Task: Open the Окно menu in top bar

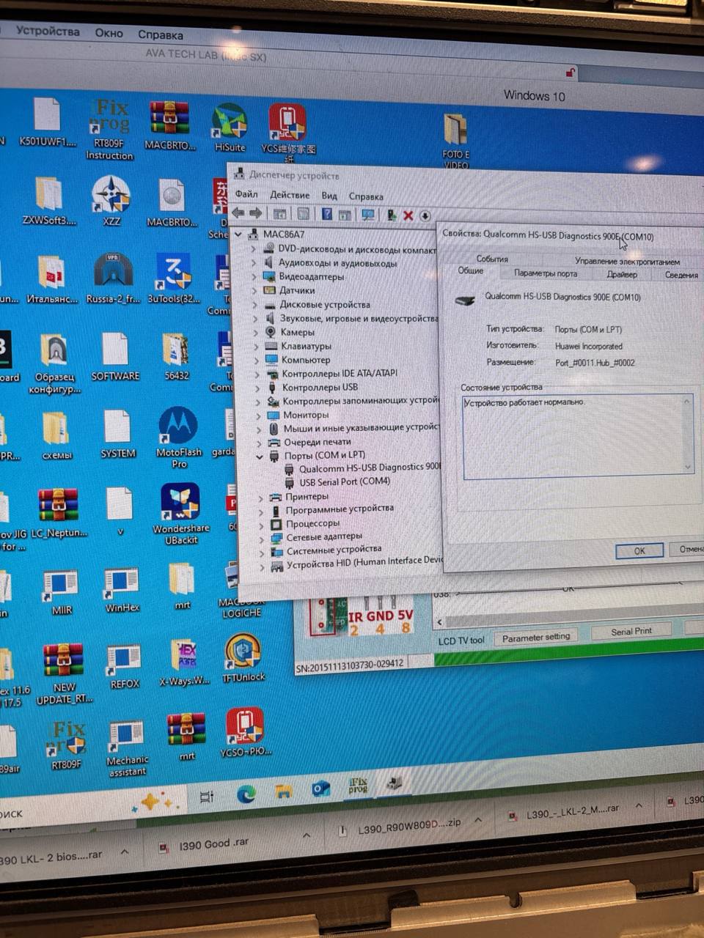Action: 109,33
